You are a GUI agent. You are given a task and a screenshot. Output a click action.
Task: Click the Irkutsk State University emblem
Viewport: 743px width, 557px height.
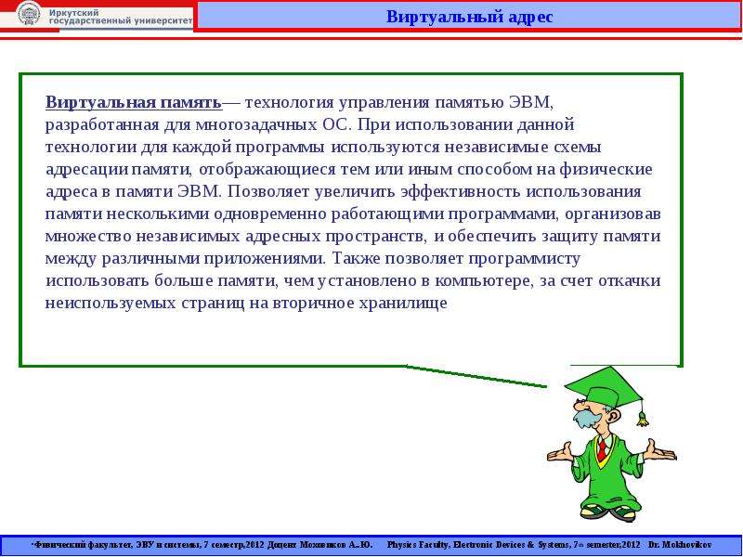(x=29, y=14)
